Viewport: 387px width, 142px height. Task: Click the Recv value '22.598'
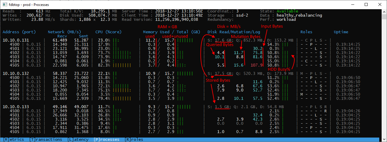pyautogui.click(x=60, y=65)
